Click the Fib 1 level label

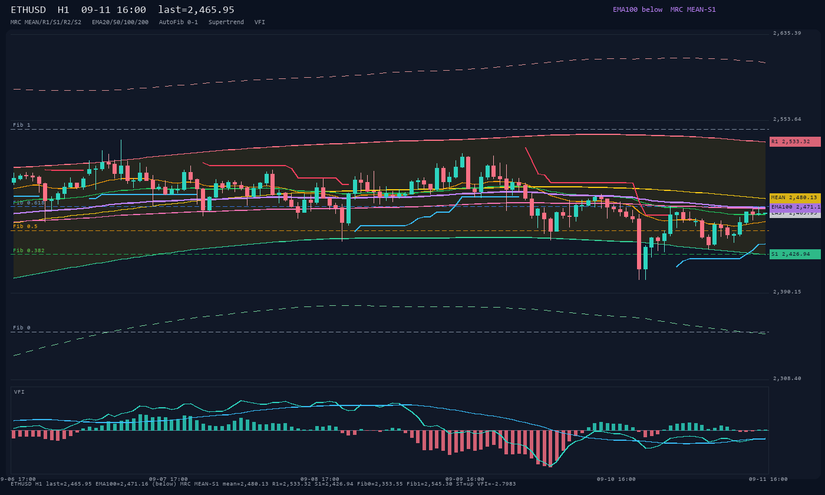click(22, 125)
